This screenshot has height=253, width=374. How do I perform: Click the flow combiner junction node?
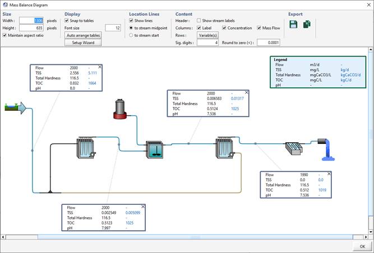pos(50,191)
